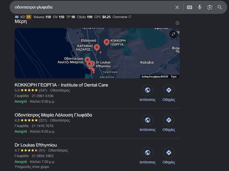This screenshot has width=229, height=171.
Task: Select the Οδοντίατρος Λουίτζι Μπέρτος map pin
Action: 87,60
